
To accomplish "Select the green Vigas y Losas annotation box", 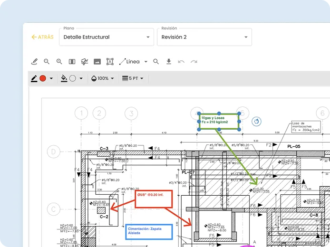I will (219, 121).
